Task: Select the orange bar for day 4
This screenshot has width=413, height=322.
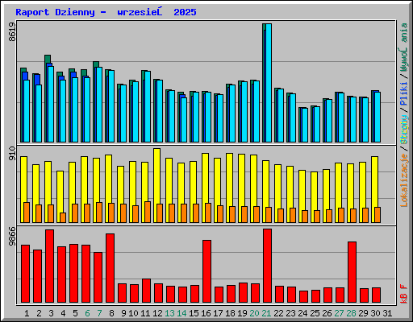Action: [x=63, y=217]
